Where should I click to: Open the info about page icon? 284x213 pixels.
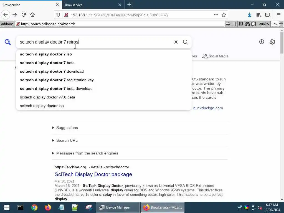262,42
